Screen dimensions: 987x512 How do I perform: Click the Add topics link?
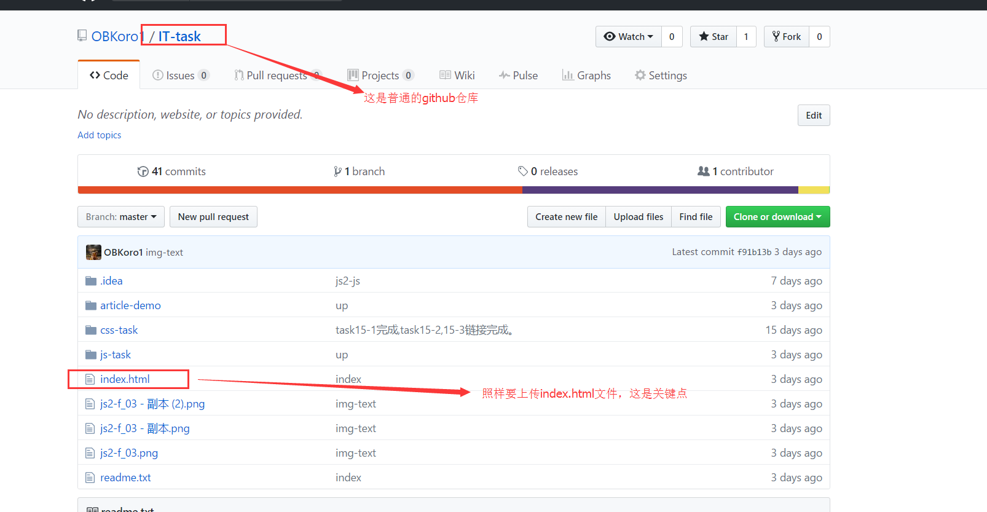pos(99,135)
